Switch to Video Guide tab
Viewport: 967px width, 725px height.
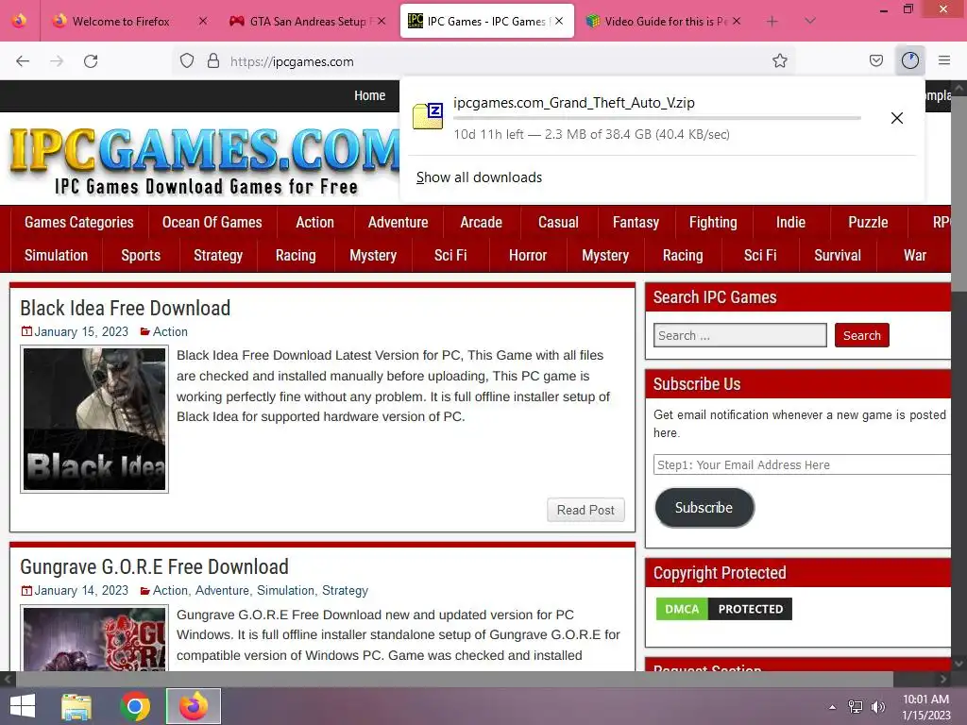[x=665, y=22]
